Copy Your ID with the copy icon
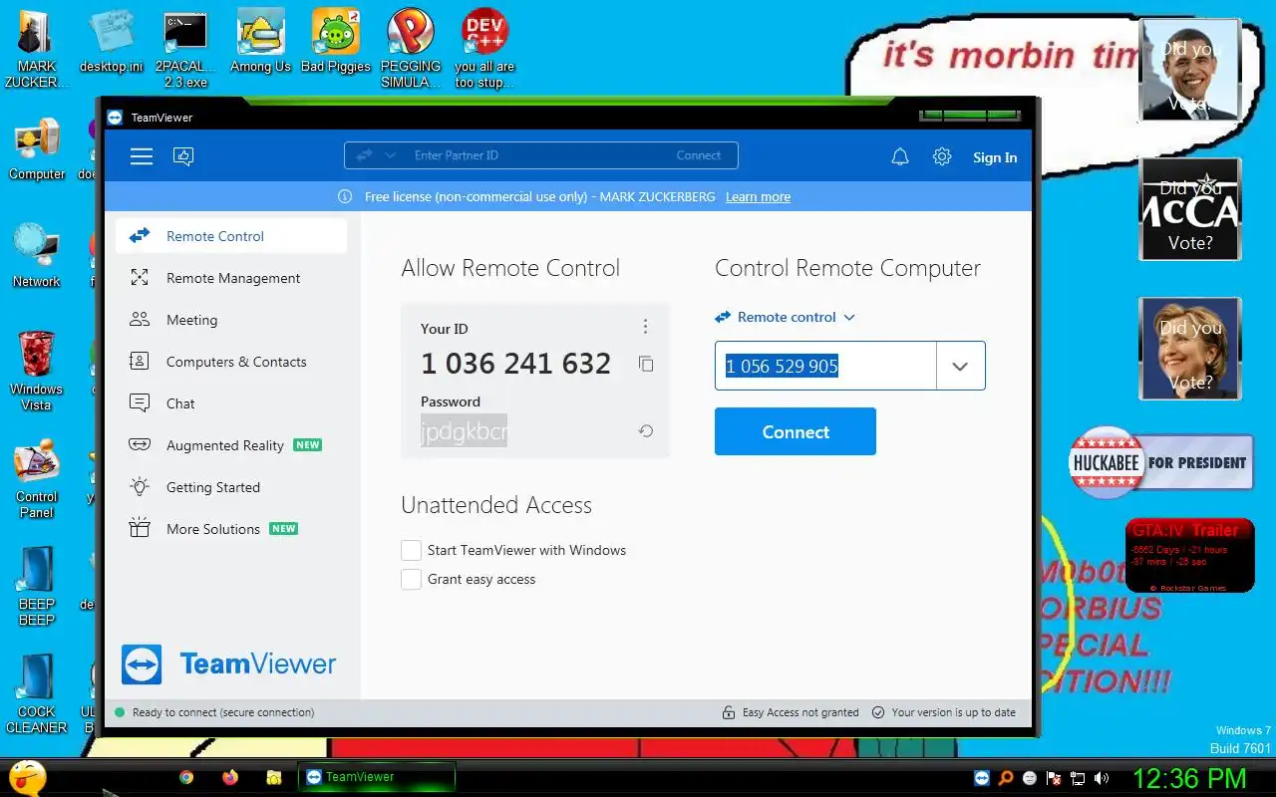1276x797 pixels. pyautogui.click(x=646, y=364)
